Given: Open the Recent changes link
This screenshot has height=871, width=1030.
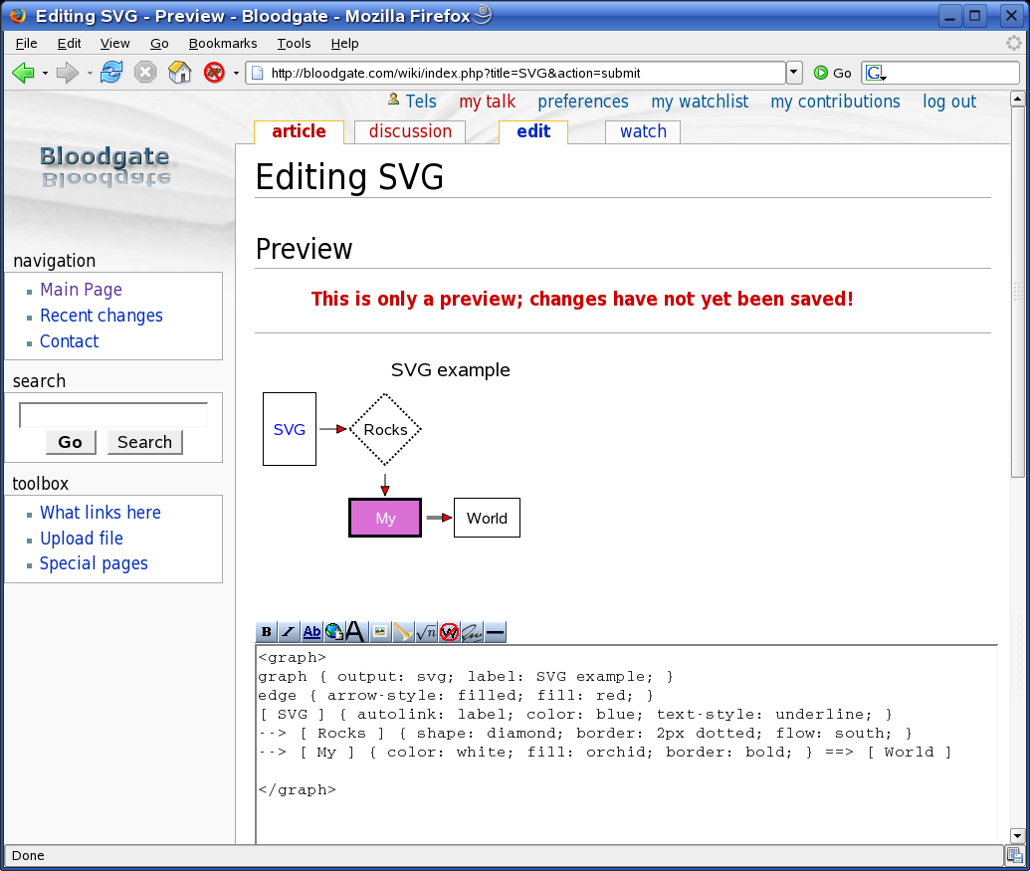Looking at the screenshot, I should coord(102,316).
